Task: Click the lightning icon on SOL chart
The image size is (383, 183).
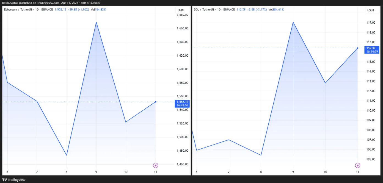Action: click(x=357, y=165)
